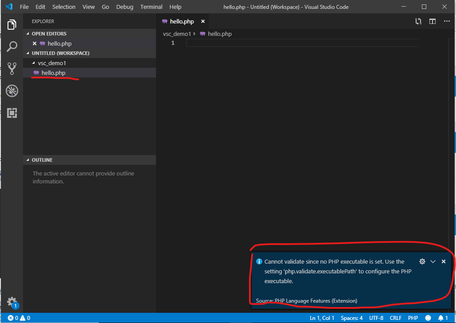Open the Debug menu

tap(125, 7)
